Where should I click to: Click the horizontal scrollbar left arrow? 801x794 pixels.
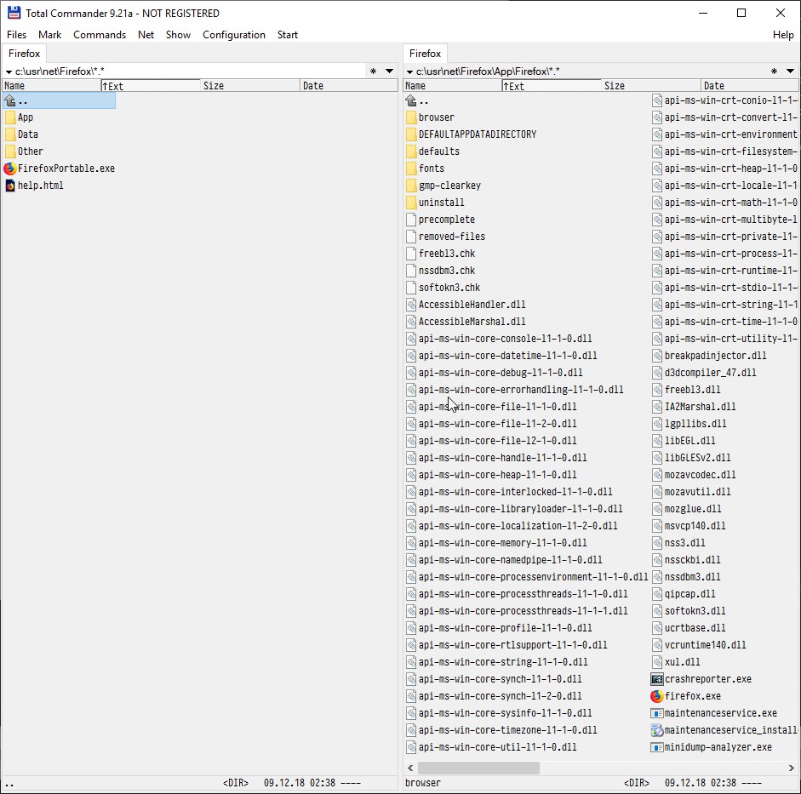click(x=410, y=768)
